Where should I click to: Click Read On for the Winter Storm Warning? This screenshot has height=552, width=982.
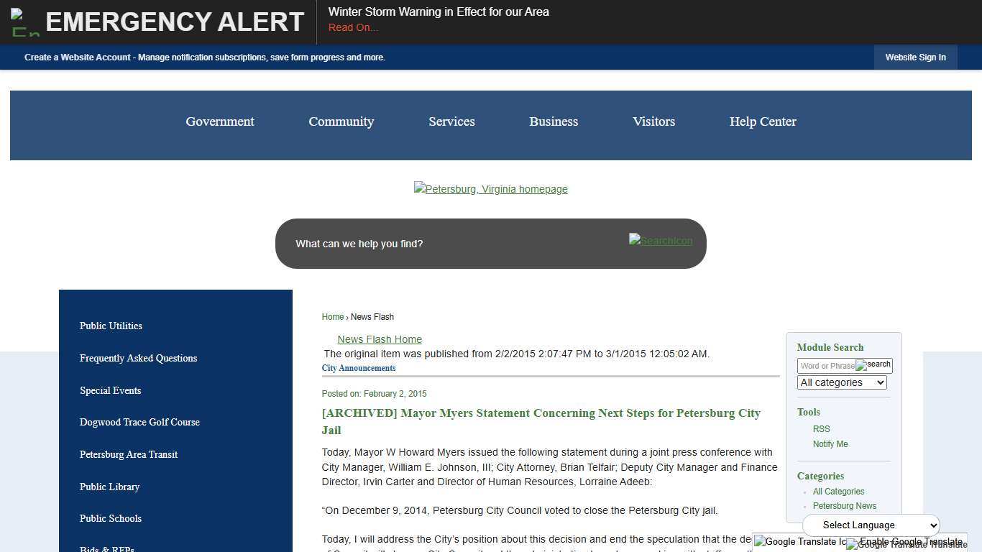click(353, 27)
